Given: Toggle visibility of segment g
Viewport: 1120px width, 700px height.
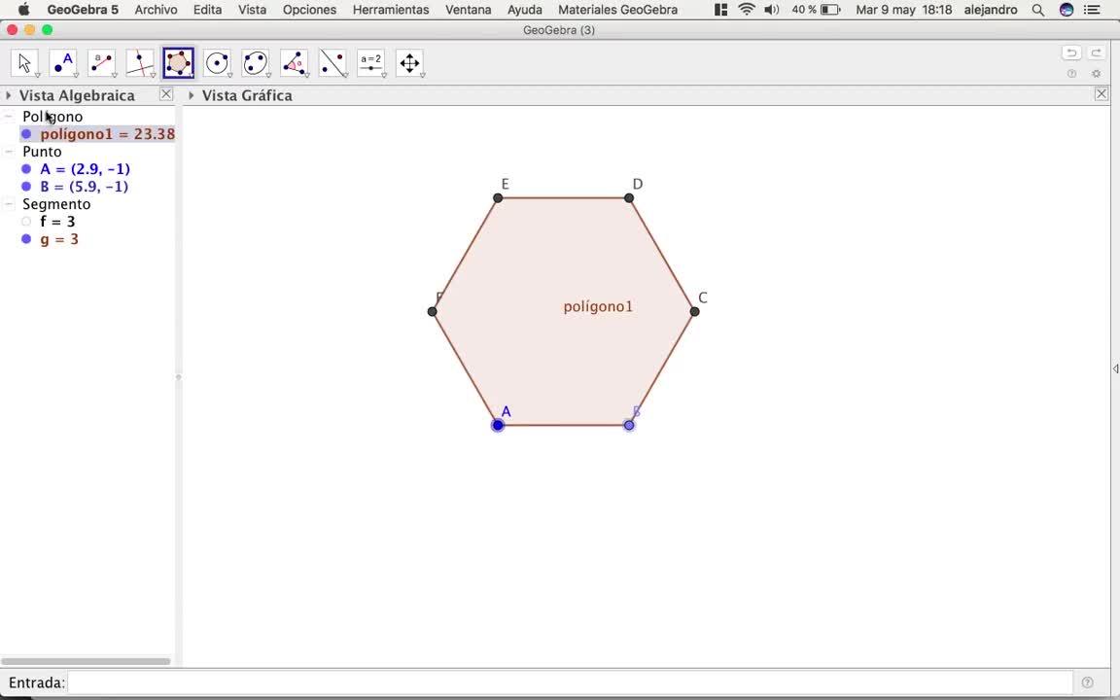Looking at the screenshot, I should (26, 238).
